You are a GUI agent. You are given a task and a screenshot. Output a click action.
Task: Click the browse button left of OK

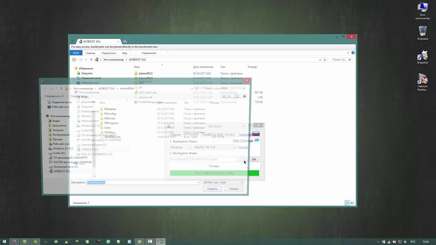(x=243, y=159)
